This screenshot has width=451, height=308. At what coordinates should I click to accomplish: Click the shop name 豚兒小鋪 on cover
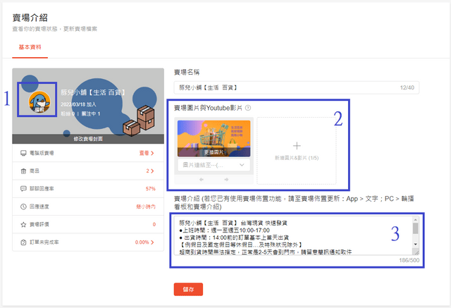(x=93, y=92)
